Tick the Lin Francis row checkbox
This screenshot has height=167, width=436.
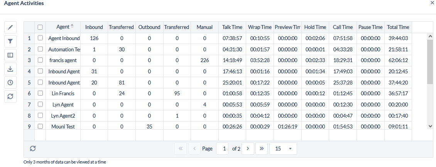tap(40, 94)
